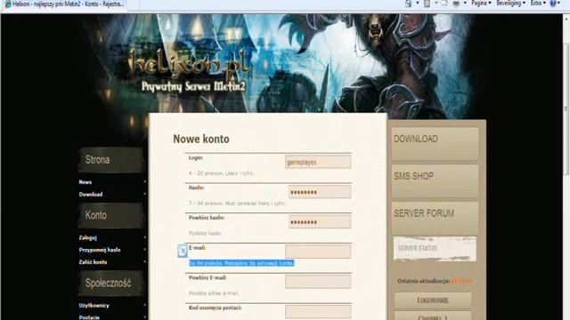Click the DOWNLOAD panel button

coord(436,144)
